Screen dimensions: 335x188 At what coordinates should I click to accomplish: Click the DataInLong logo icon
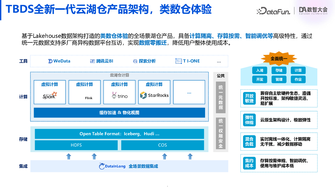tap(102, 166)
